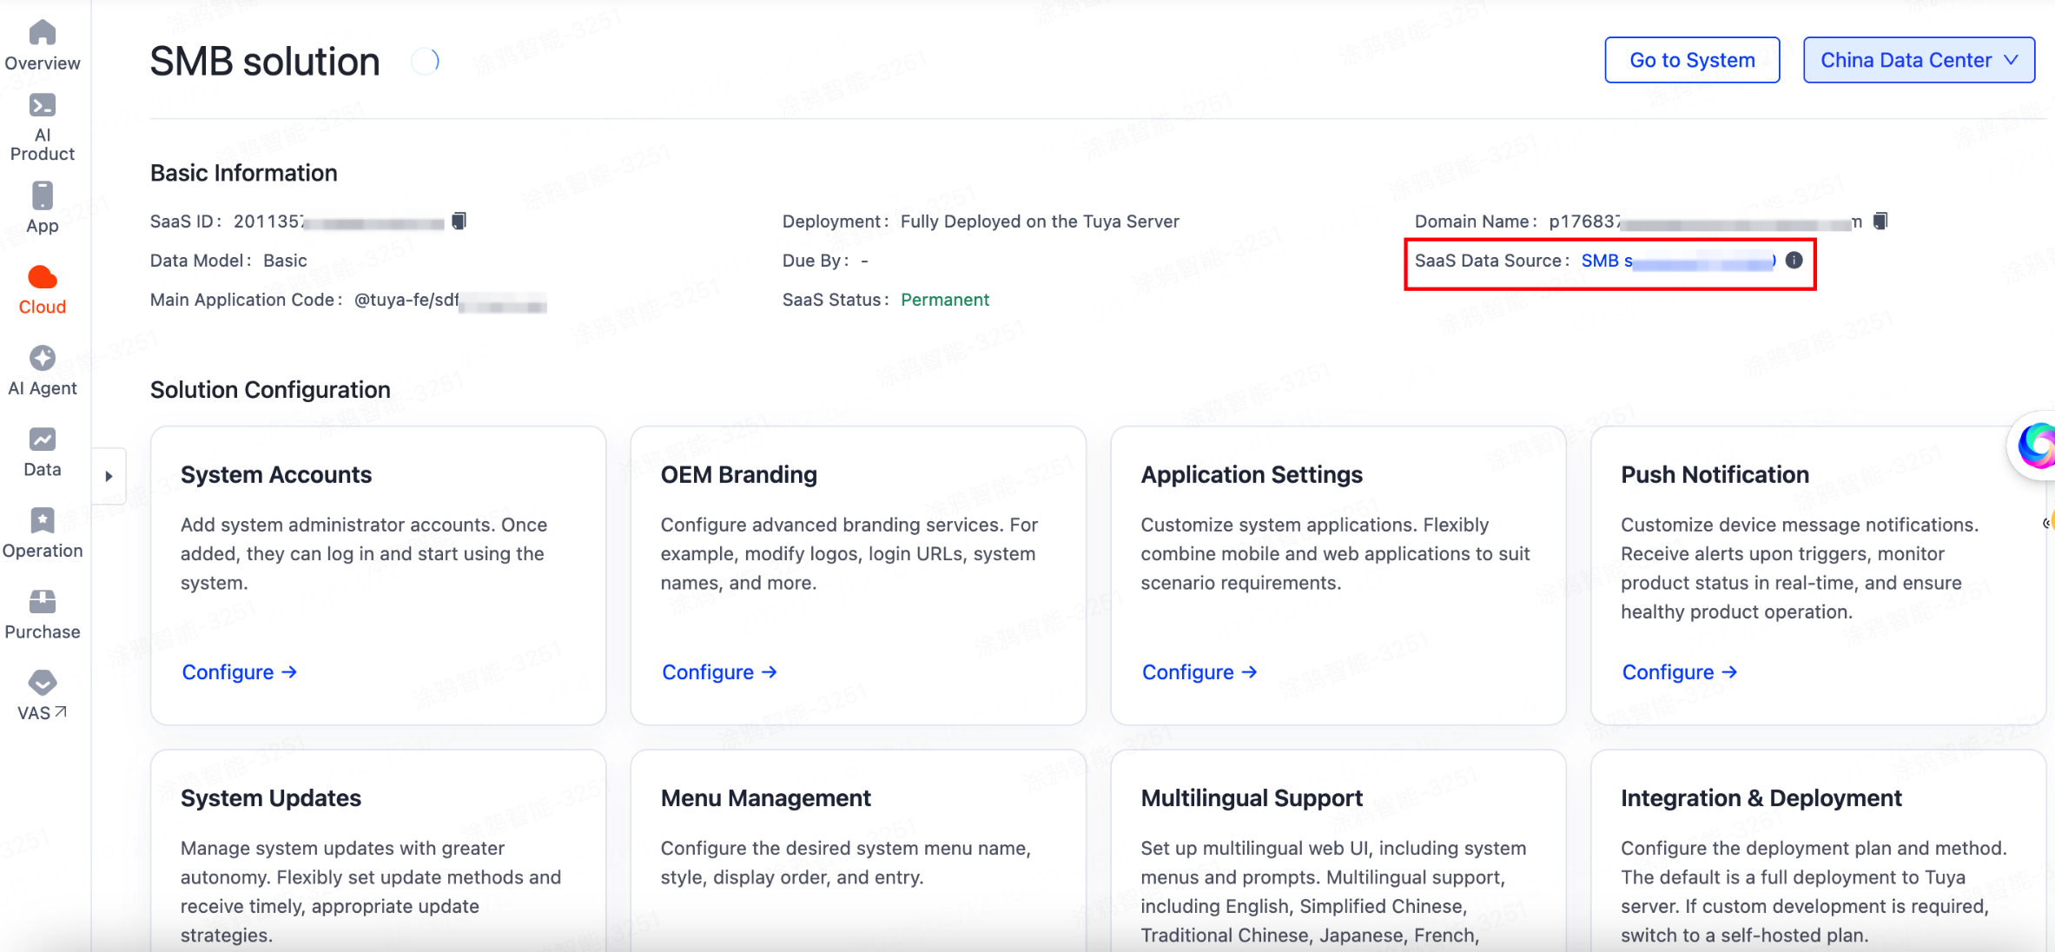The width and height of the screenshot is (2055, 952).
Task: Configure Application Settings
Action: (1199, 672)
